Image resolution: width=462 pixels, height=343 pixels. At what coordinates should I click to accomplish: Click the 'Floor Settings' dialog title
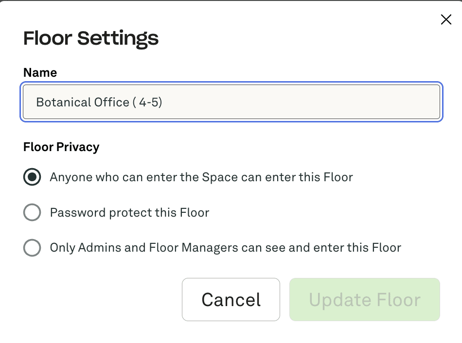pyautogui.click(x=91, y=38)
